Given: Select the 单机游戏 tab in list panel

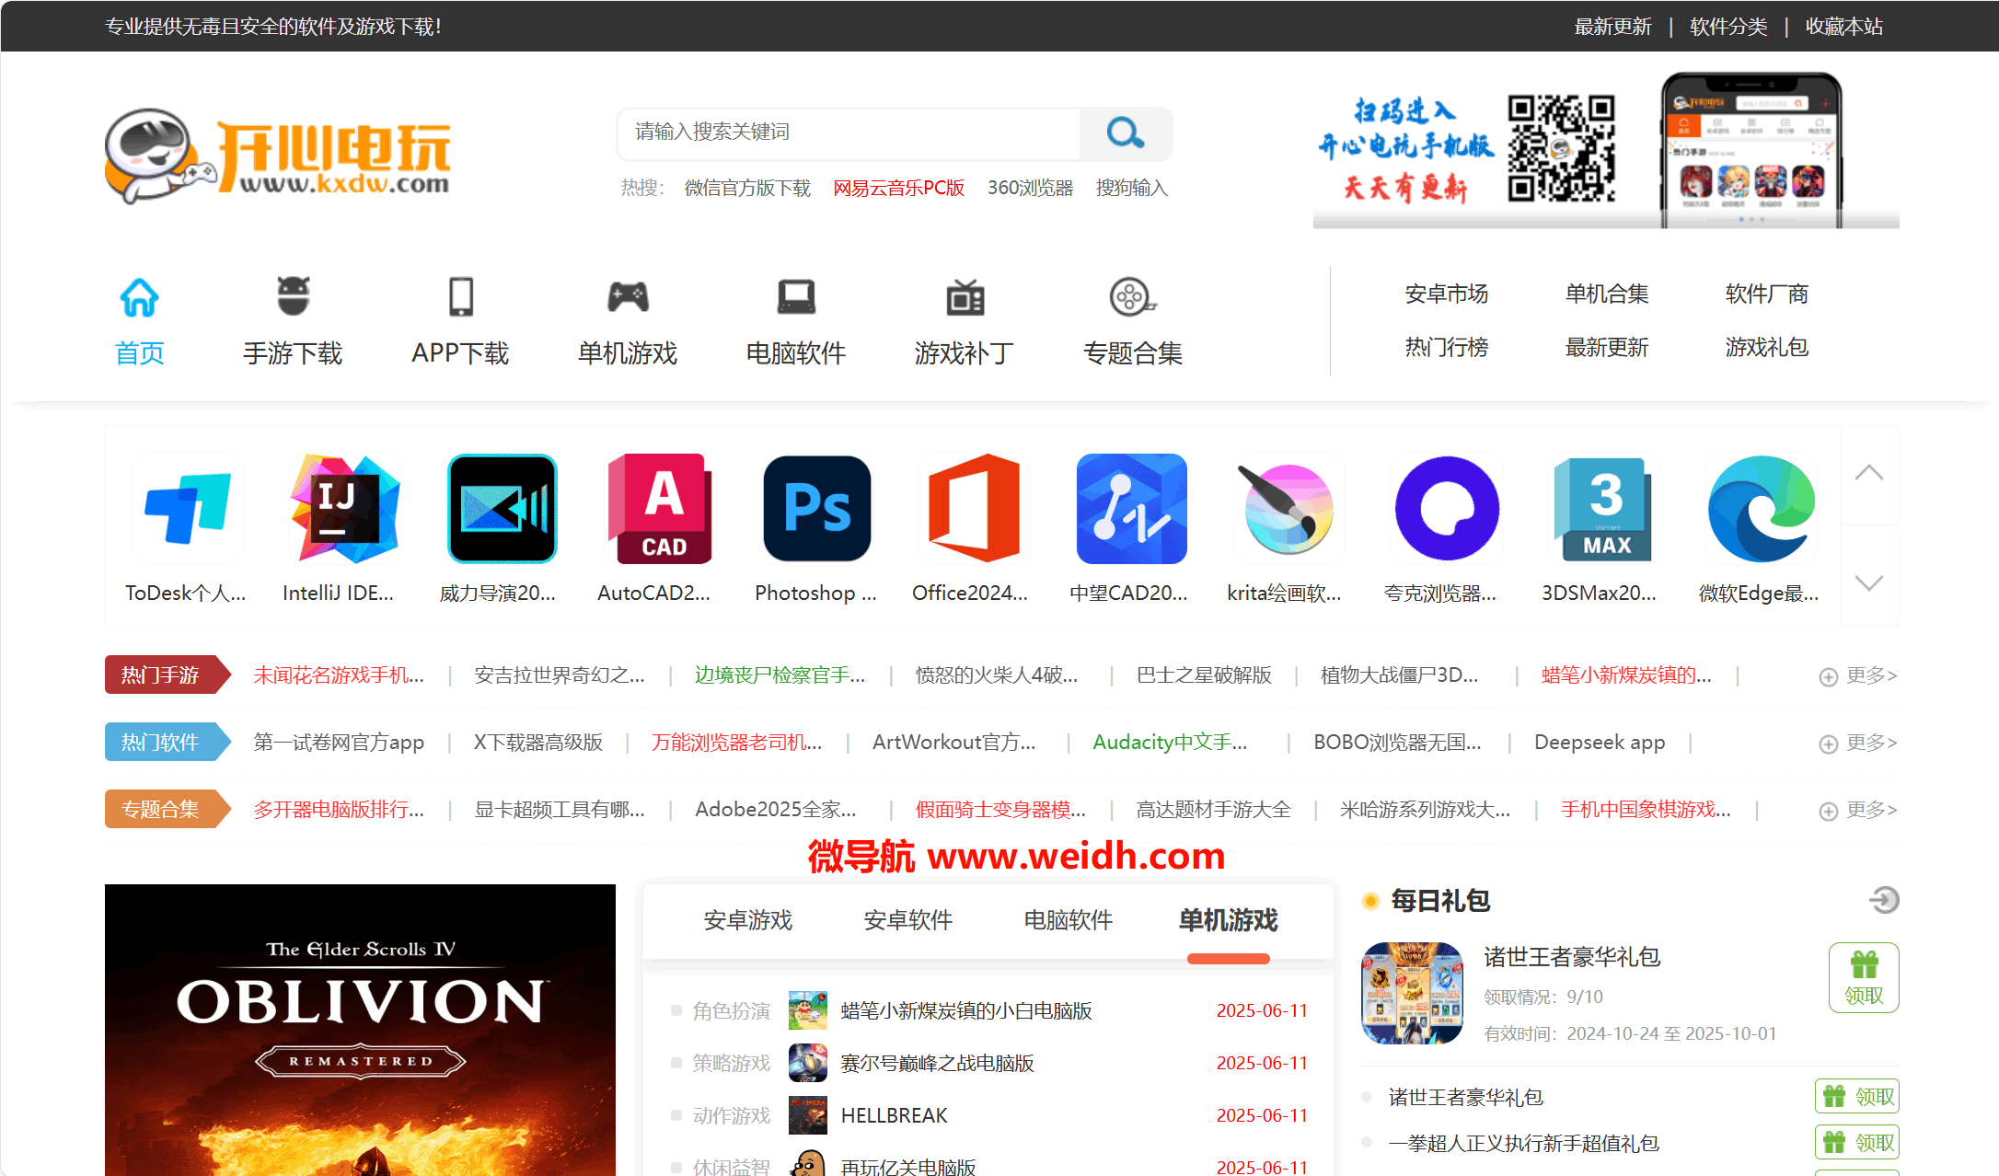Looking at the screenshot, I should [1228, 920].
